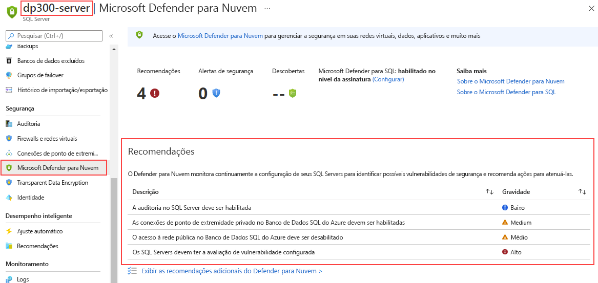
Task: Click the blue shield icon beside 0 alerts
Action: pyautogui.click(x=216, y=93)
